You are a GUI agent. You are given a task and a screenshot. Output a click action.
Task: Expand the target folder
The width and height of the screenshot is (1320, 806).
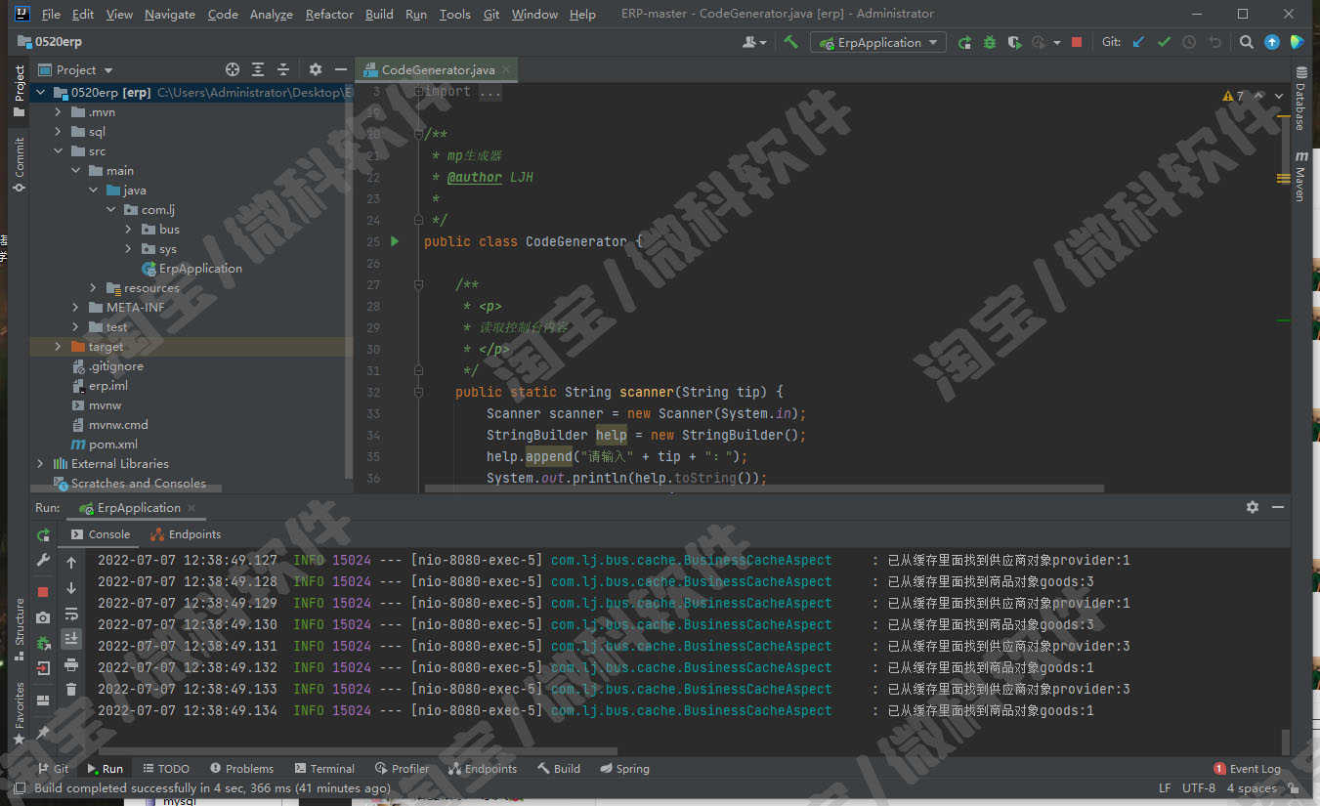pyautogui.click(x=59, y=347)
